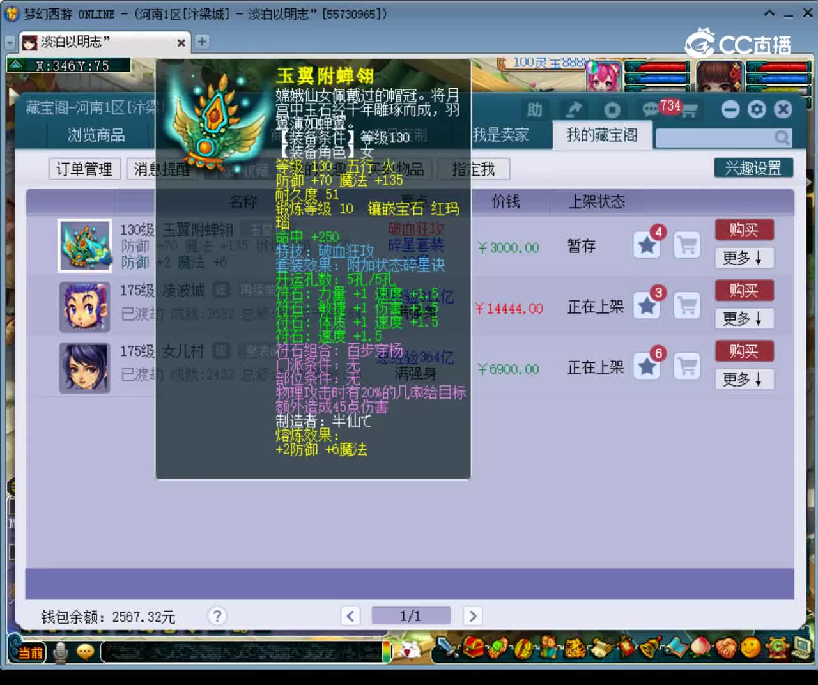
Task: Buy the 玉翼附蝉翎 item via 购买
Action: coord(744,229)
